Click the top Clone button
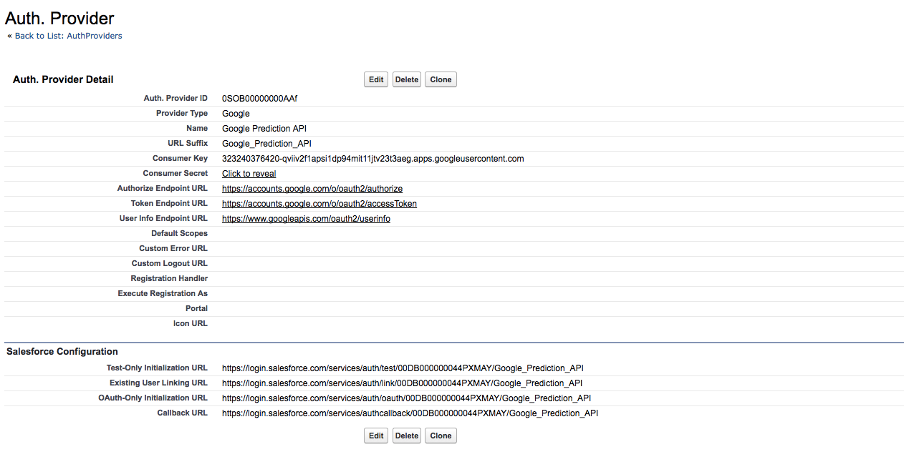The width and height of the screenshot is (904, 467). 441,79
